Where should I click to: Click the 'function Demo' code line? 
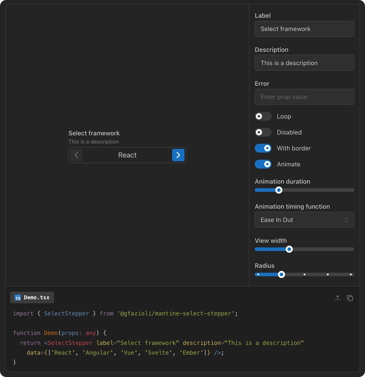[x=60, y=333]
